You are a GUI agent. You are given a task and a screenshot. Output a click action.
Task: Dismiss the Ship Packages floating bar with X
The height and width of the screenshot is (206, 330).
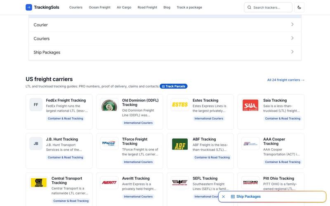[224, 197]
